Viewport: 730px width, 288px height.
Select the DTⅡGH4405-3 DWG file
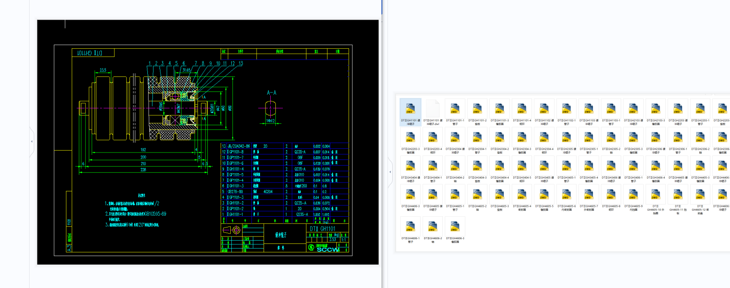coord(700,169)
